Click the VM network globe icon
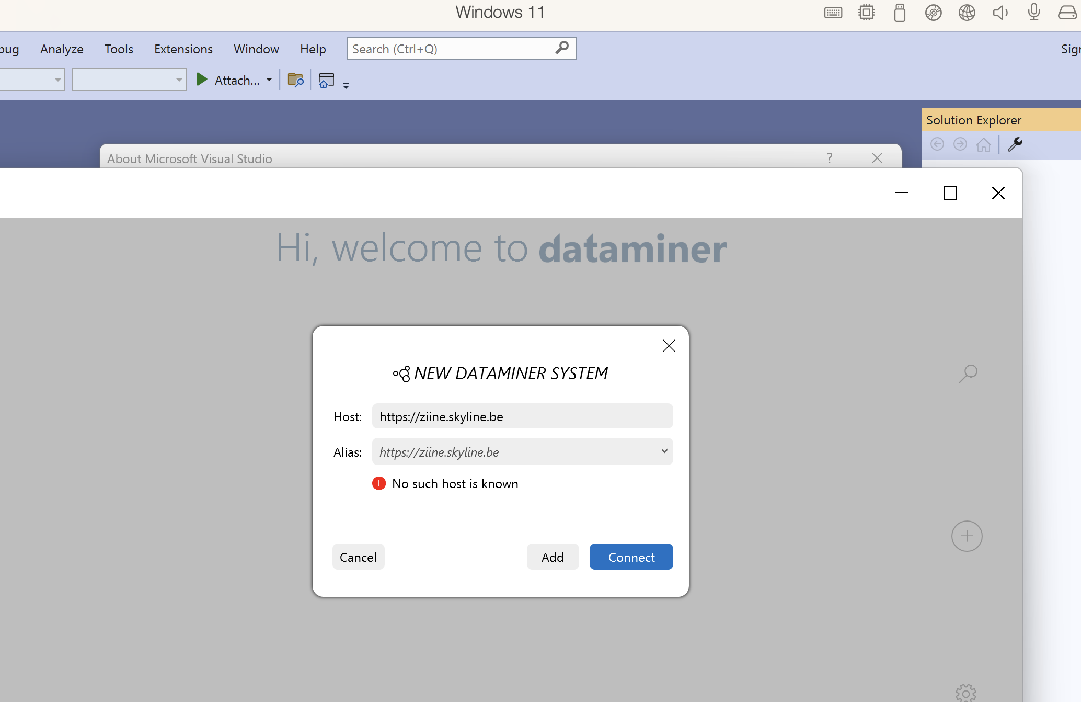This screenshot has width=1081, height=702. 967,13
